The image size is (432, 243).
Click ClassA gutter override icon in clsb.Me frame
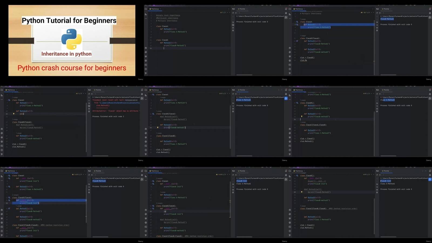[297, 22]
